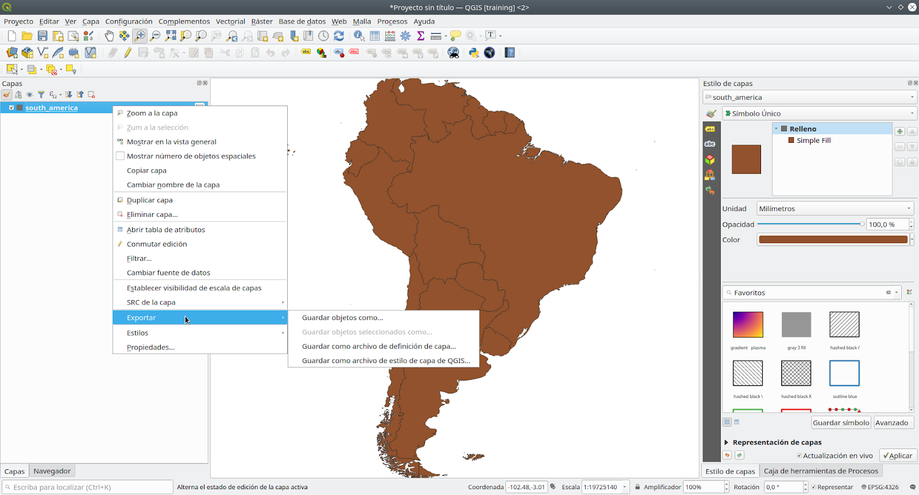Collapse the Relleno symbol tree node

tap(776, 129)
